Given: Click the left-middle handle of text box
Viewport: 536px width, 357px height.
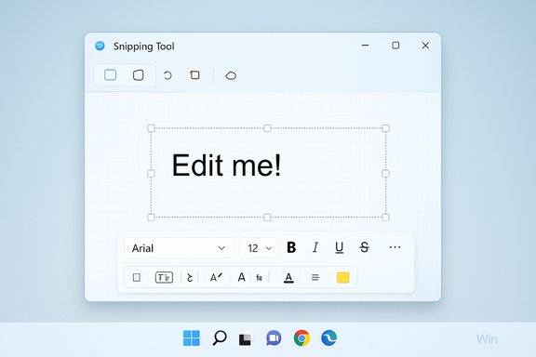Looking at the screenshot, I should tap(151, 174).
